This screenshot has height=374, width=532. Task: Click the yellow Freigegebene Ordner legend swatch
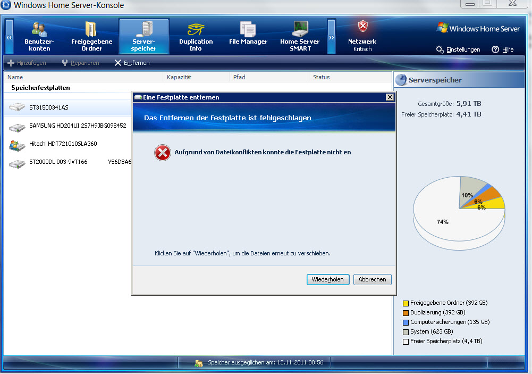[x=406, y=303]
